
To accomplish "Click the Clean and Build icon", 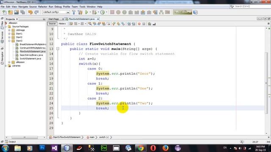I will (x=80, y=12).
